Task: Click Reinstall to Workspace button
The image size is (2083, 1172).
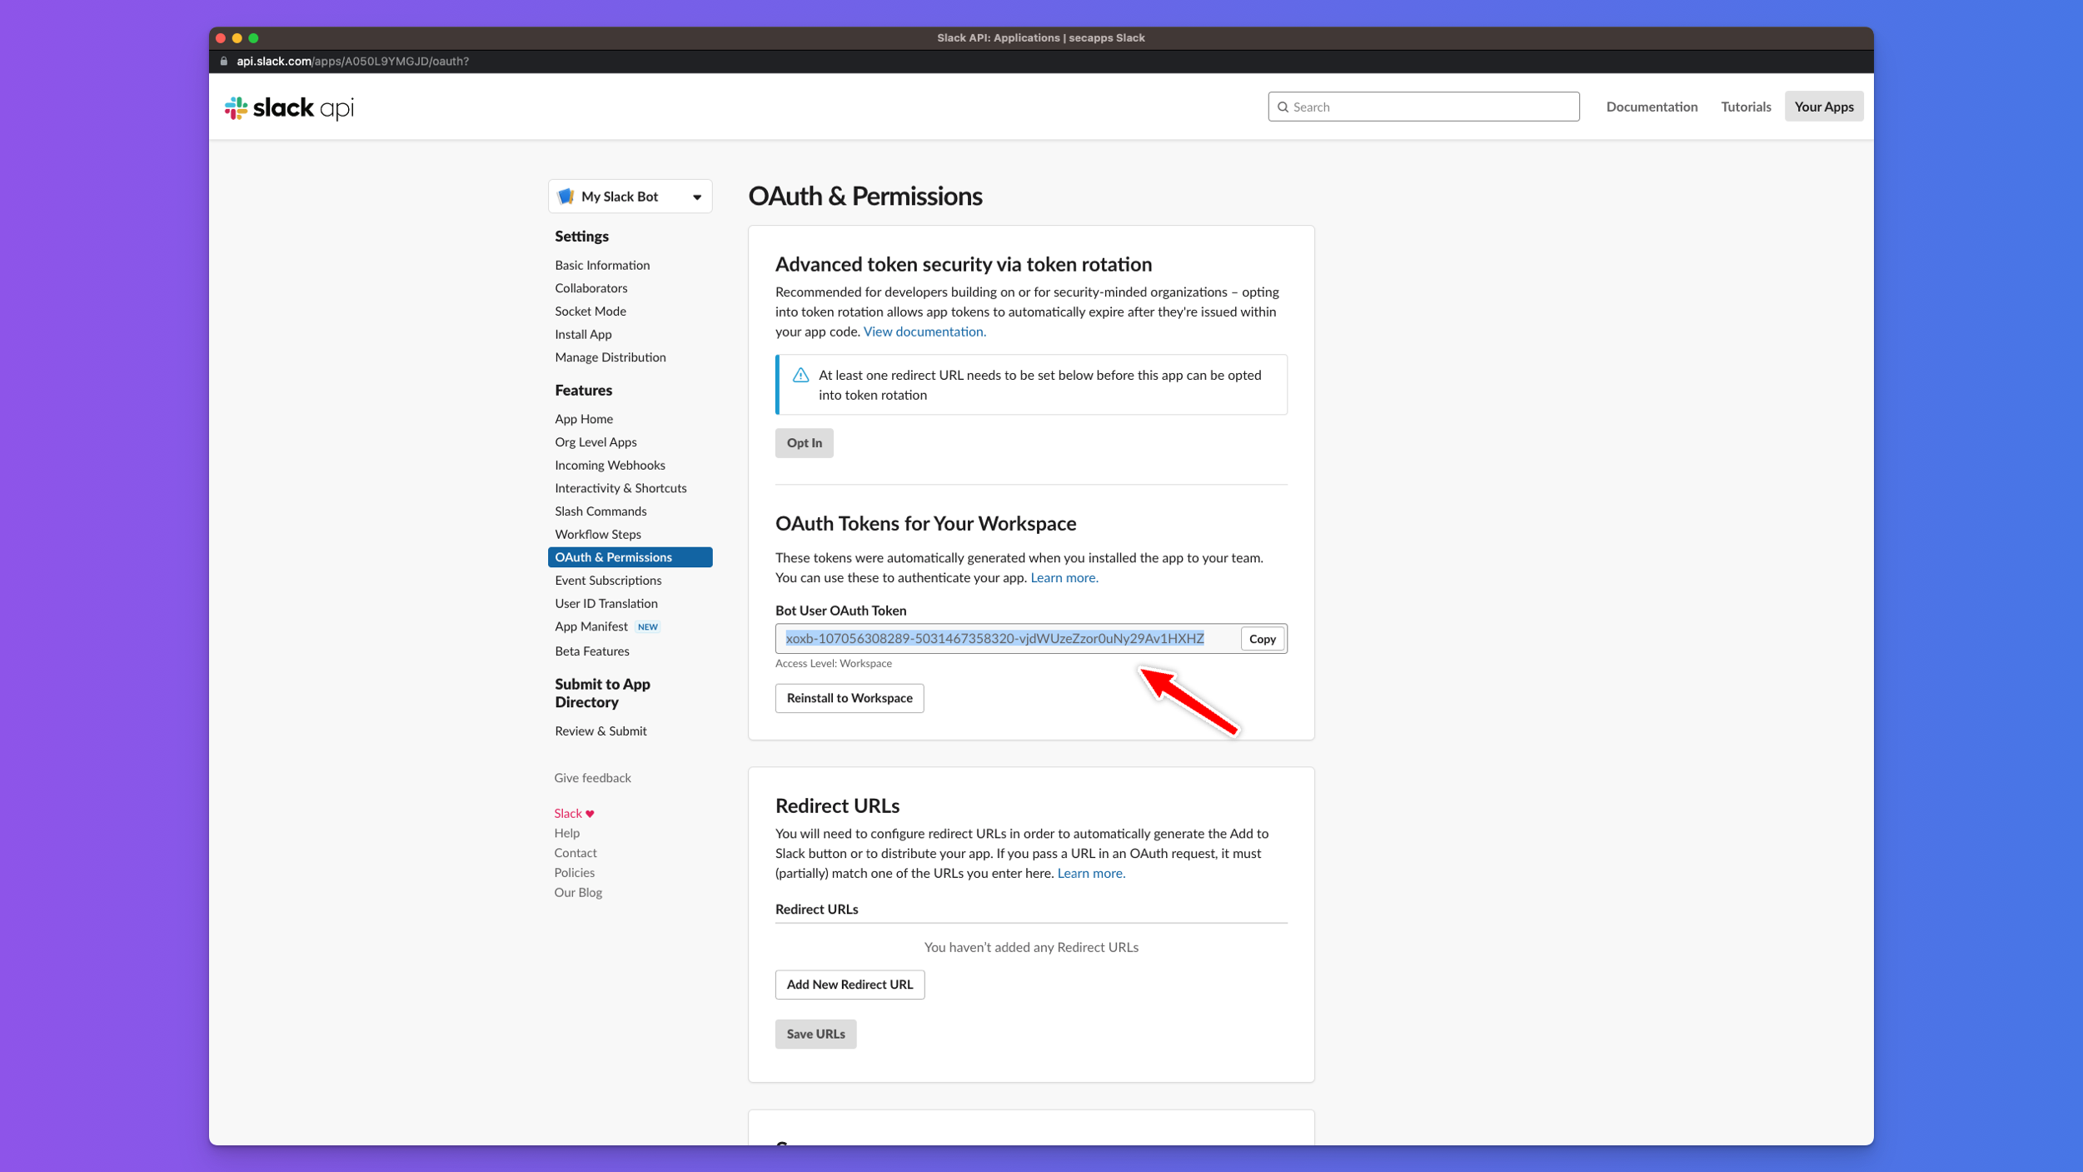Action: tap(849, 698)
